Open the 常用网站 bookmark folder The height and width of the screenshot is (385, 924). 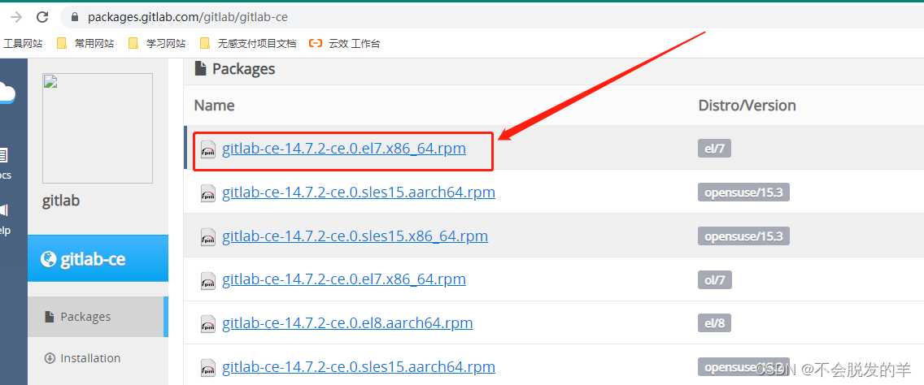coord(86,44)
